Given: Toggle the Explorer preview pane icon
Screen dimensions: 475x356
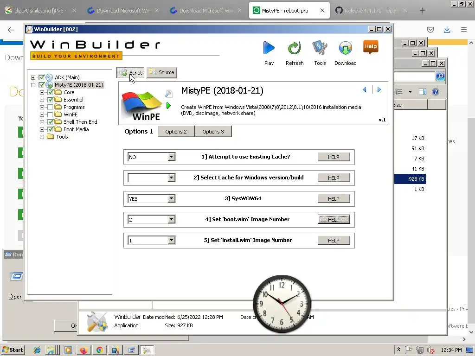Looking at the screenshot, I should tap(422, 92).
